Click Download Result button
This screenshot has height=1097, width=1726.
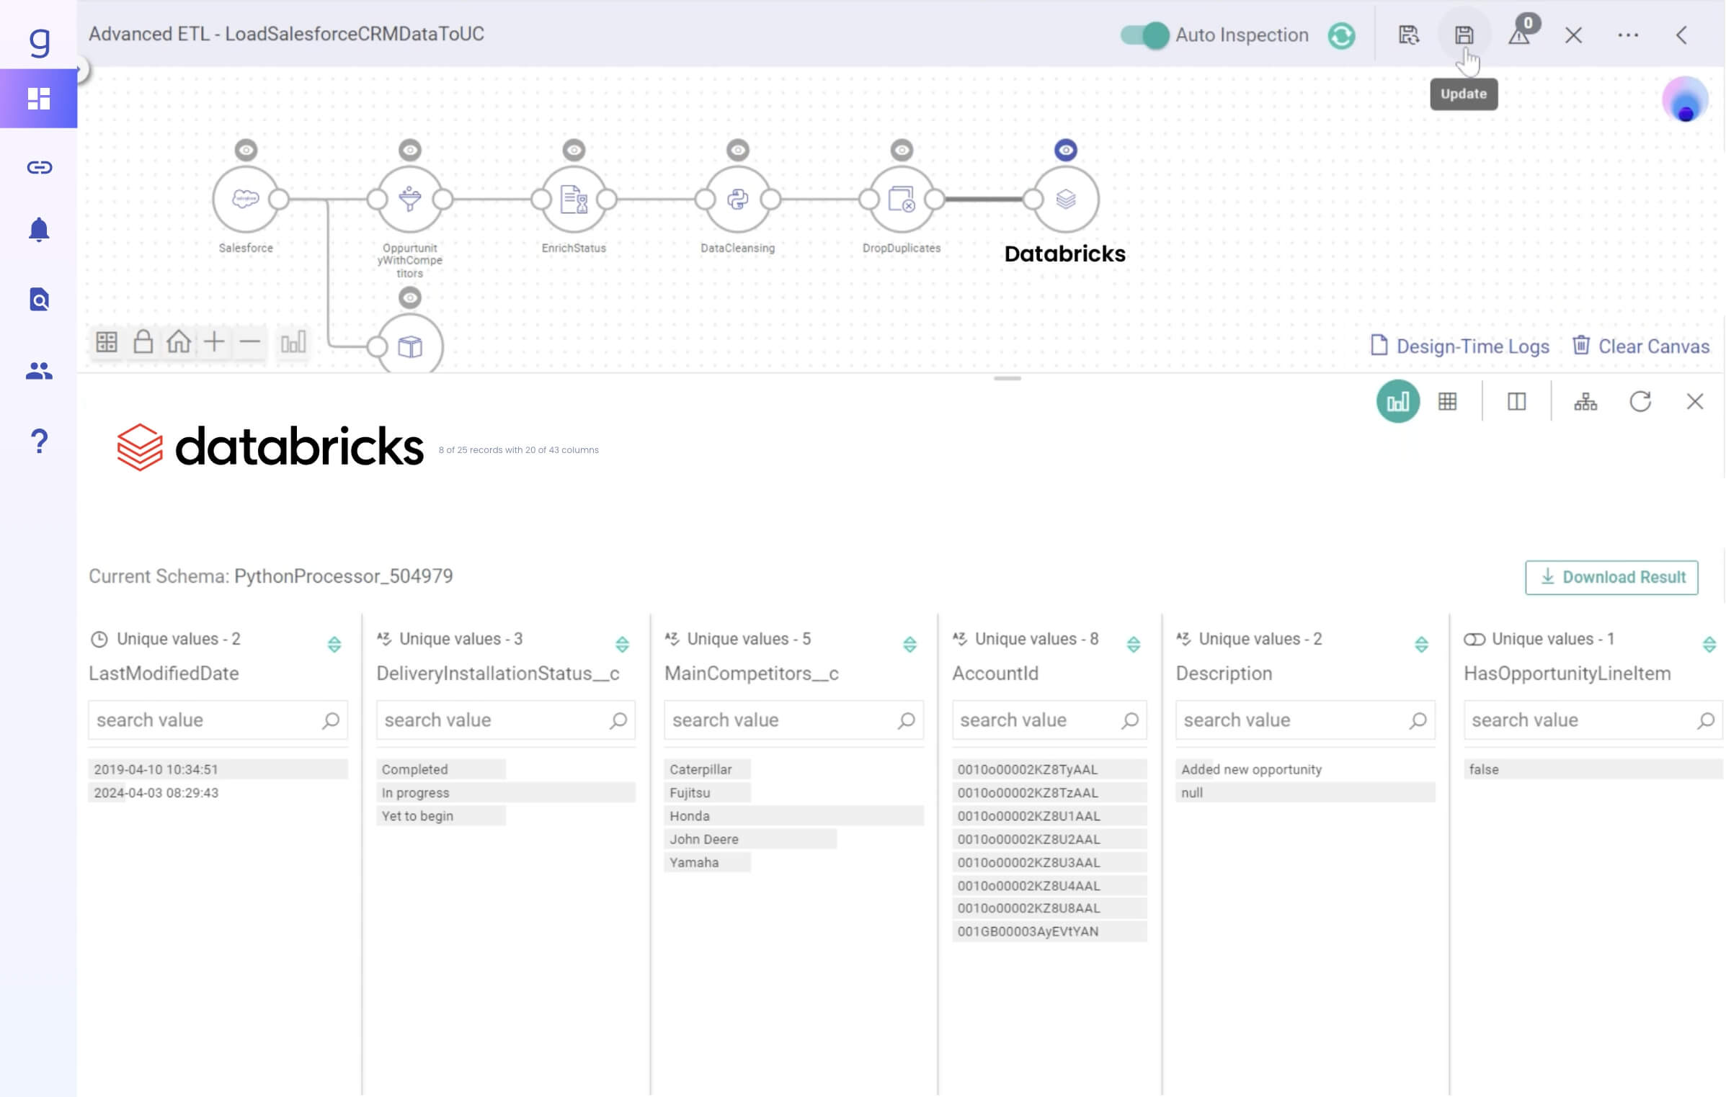point(1611,577)
